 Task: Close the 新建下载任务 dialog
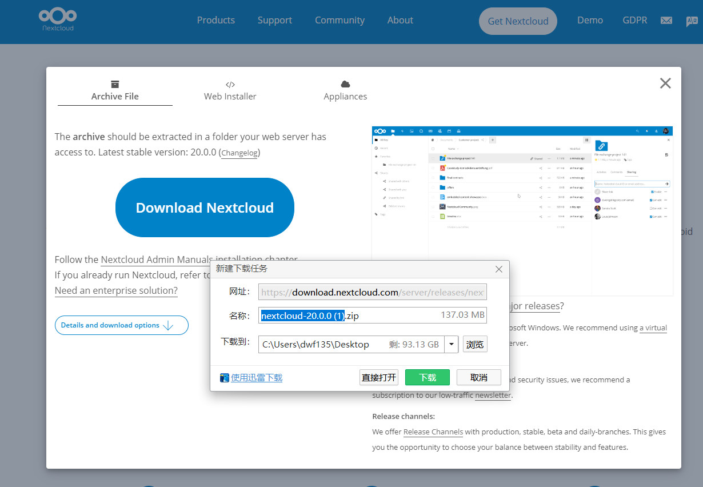(x=499, y=269)
